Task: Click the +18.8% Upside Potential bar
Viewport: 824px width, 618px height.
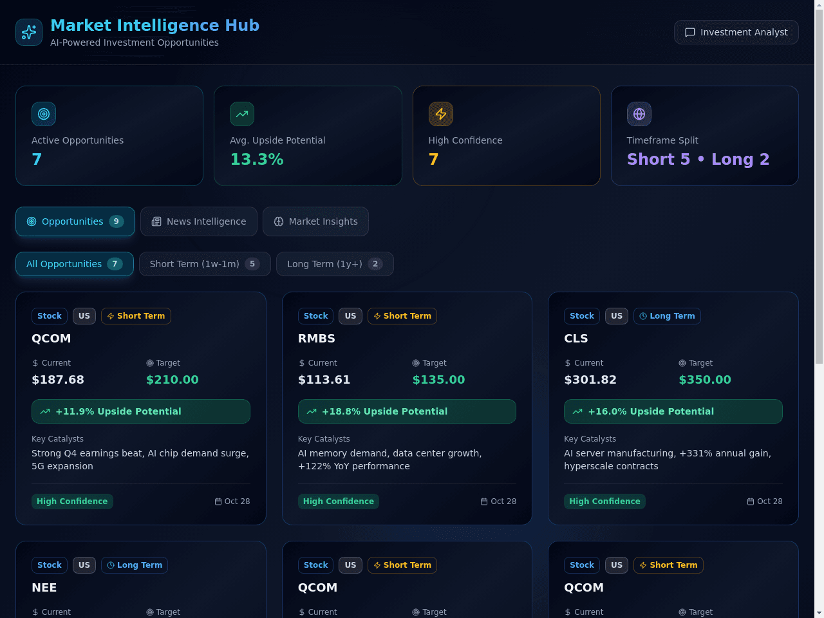Action: pos(407,411)
